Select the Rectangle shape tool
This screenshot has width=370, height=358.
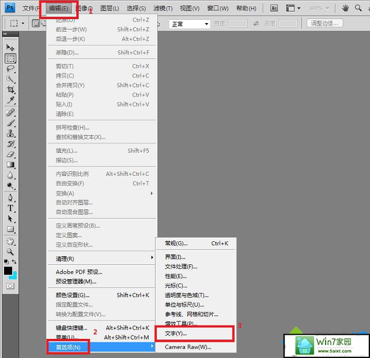pos(10,229)
